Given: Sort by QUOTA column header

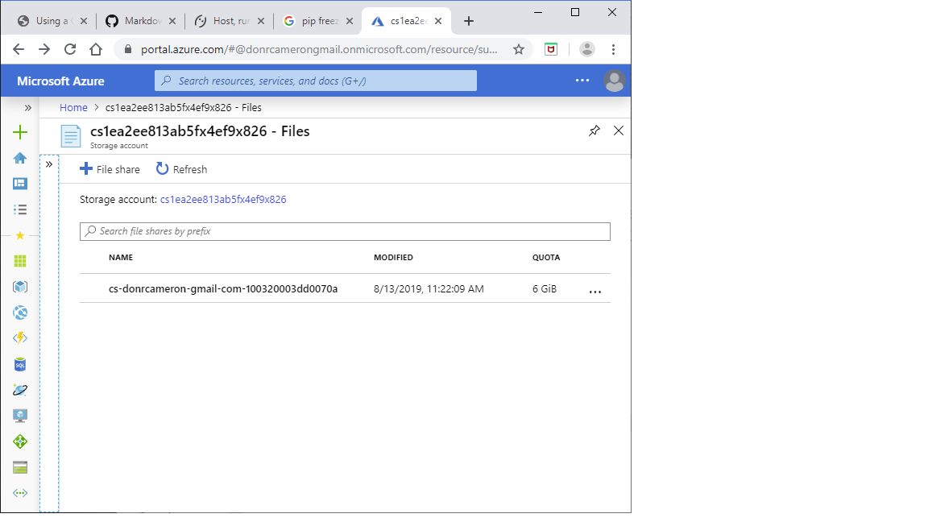Looking at the screenshot, I should [x=546, y=258].
